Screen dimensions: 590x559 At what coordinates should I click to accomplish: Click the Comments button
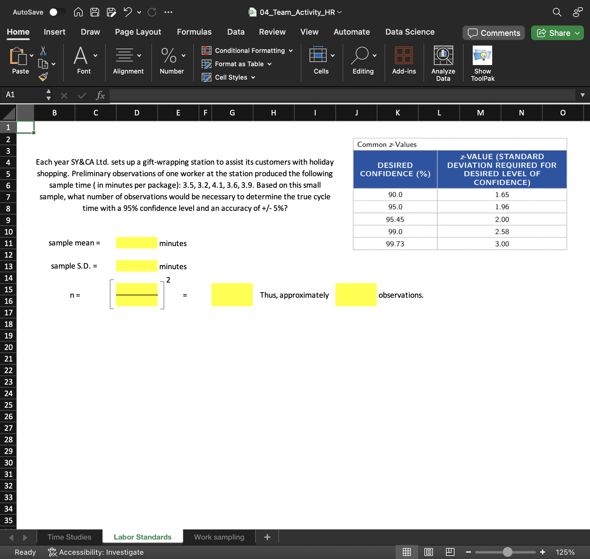pyautogui.click(x=494, y=33)
